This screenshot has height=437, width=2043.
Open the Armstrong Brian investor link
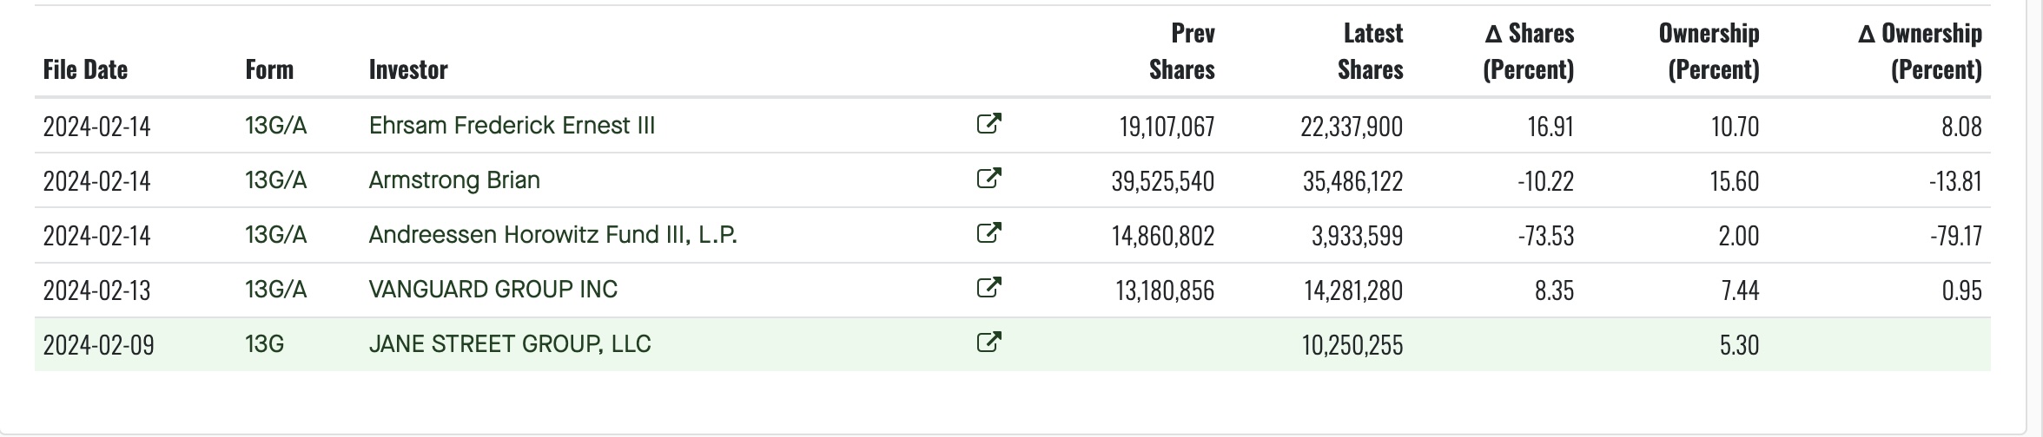pos(454,180)
